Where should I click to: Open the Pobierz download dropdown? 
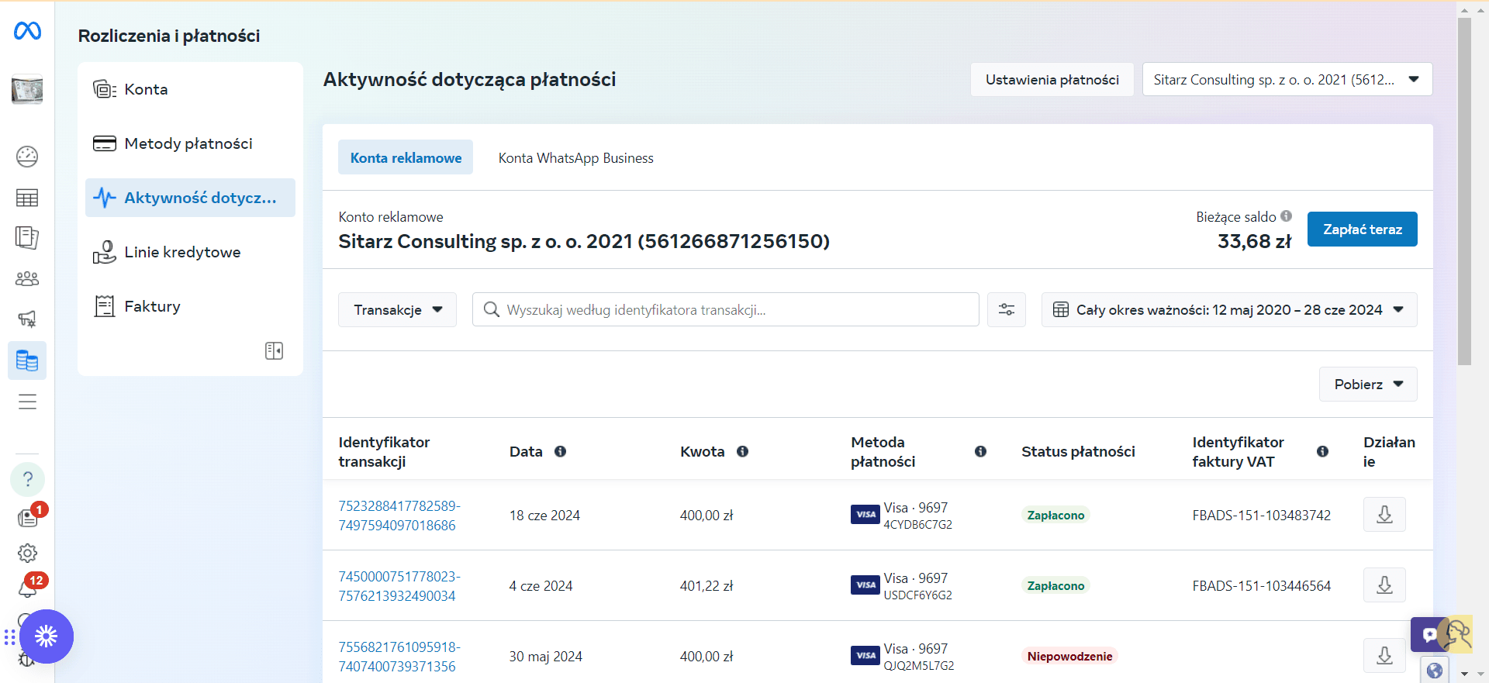coord(1368,384)
